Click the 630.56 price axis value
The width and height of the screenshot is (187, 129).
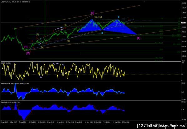pyautogui.click(x=184, y=37)
